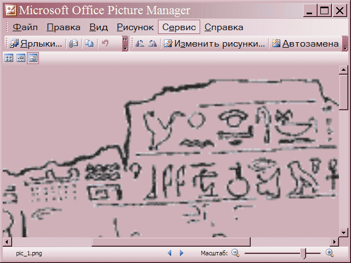Image resolution: width=351 pixels, height=263 pixels.
Task: Open the Справка menu
Action: [x=224, y=27]
